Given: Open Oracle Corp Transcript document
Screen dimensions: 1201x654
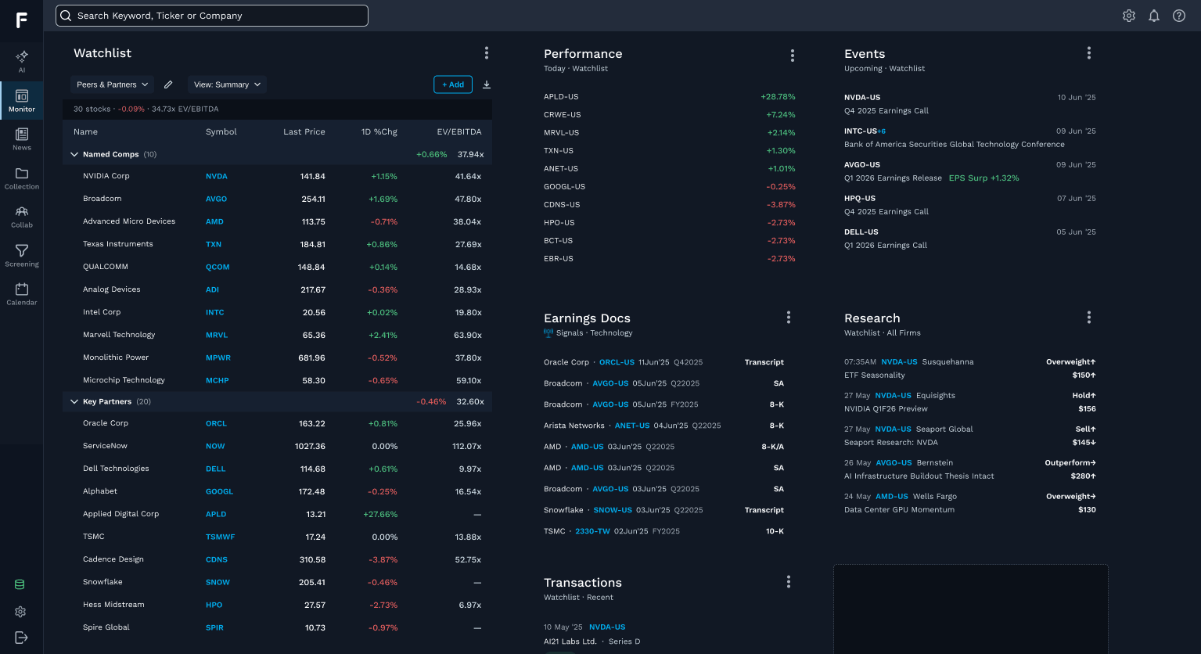Looking at the screenshot, I should (x=764, y=363).
